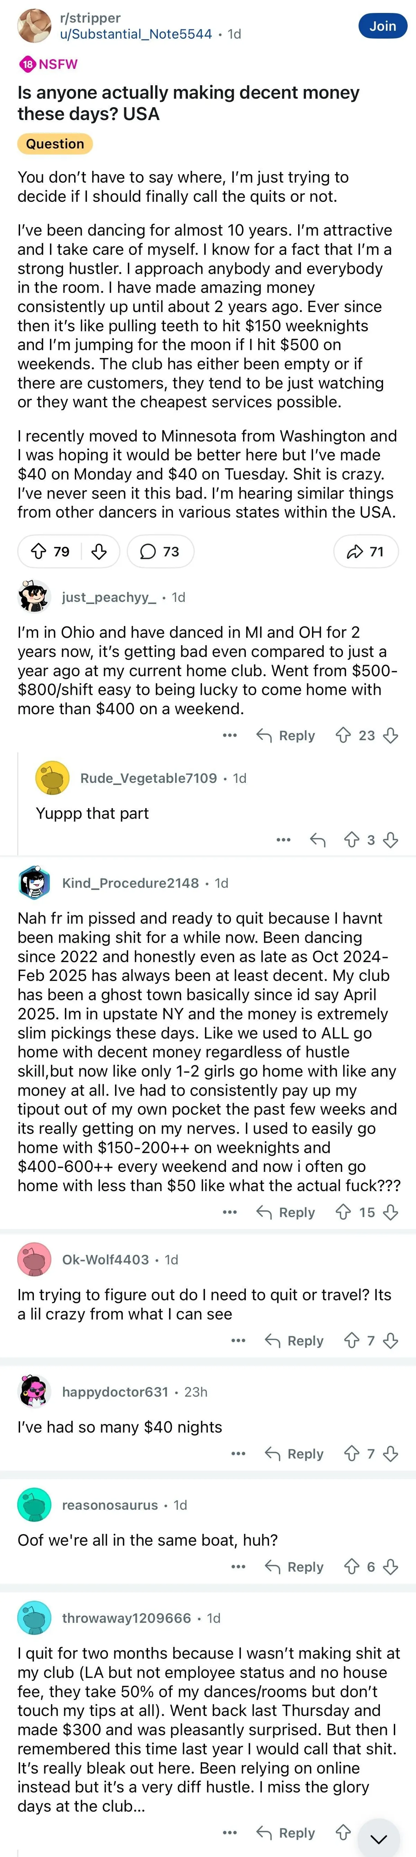This screenshot has height=1857, width=416.
Task: Open u/Substantial_Note5544's profile
Action: (x=136, y=34)
